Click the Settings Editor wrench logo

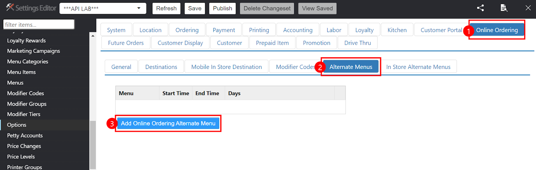pyautogui.click(x=10, y=7)
